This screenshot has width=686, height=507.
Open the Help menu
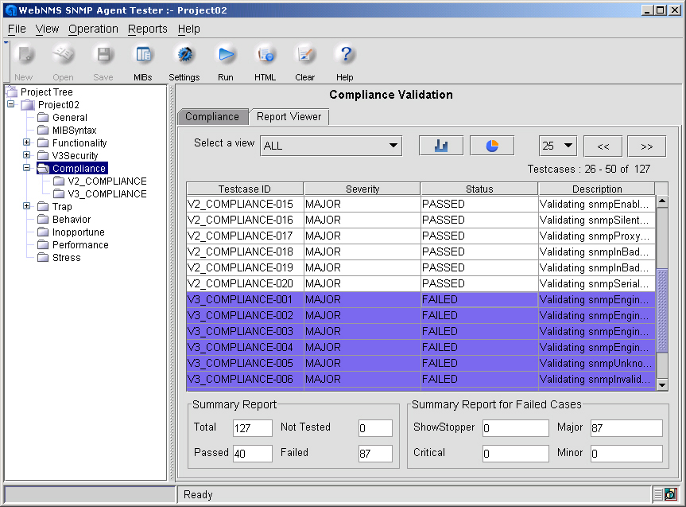(x=189, y=29)
